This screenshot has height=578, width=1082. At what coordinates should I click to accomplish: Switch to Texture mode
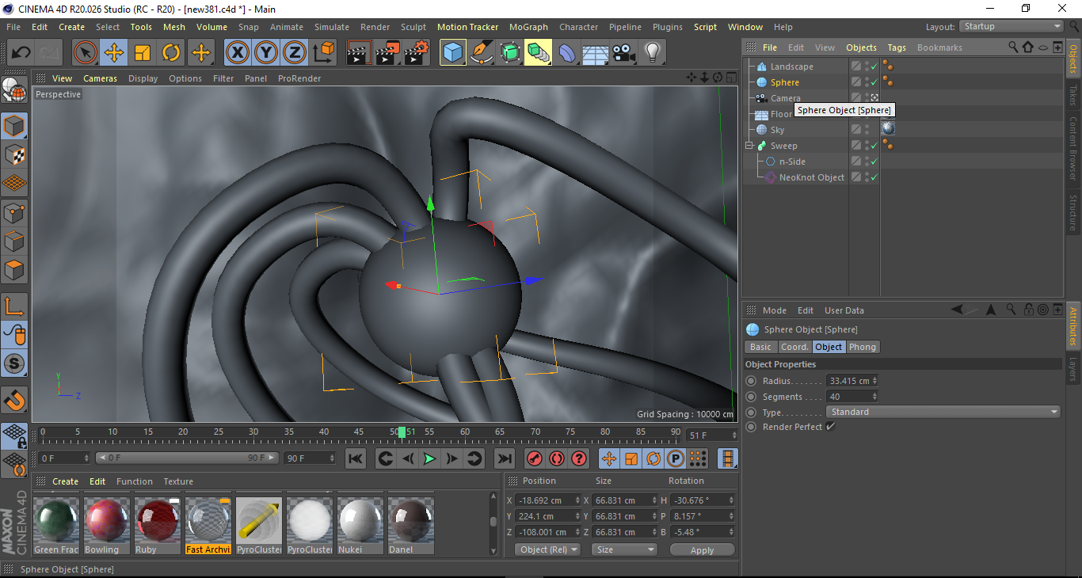14,154
